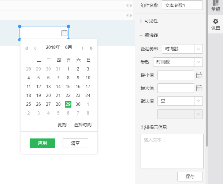Viewport: 223px width, 184px height.
Task: Select date 15 in the calendar
Action: [68, 87]
